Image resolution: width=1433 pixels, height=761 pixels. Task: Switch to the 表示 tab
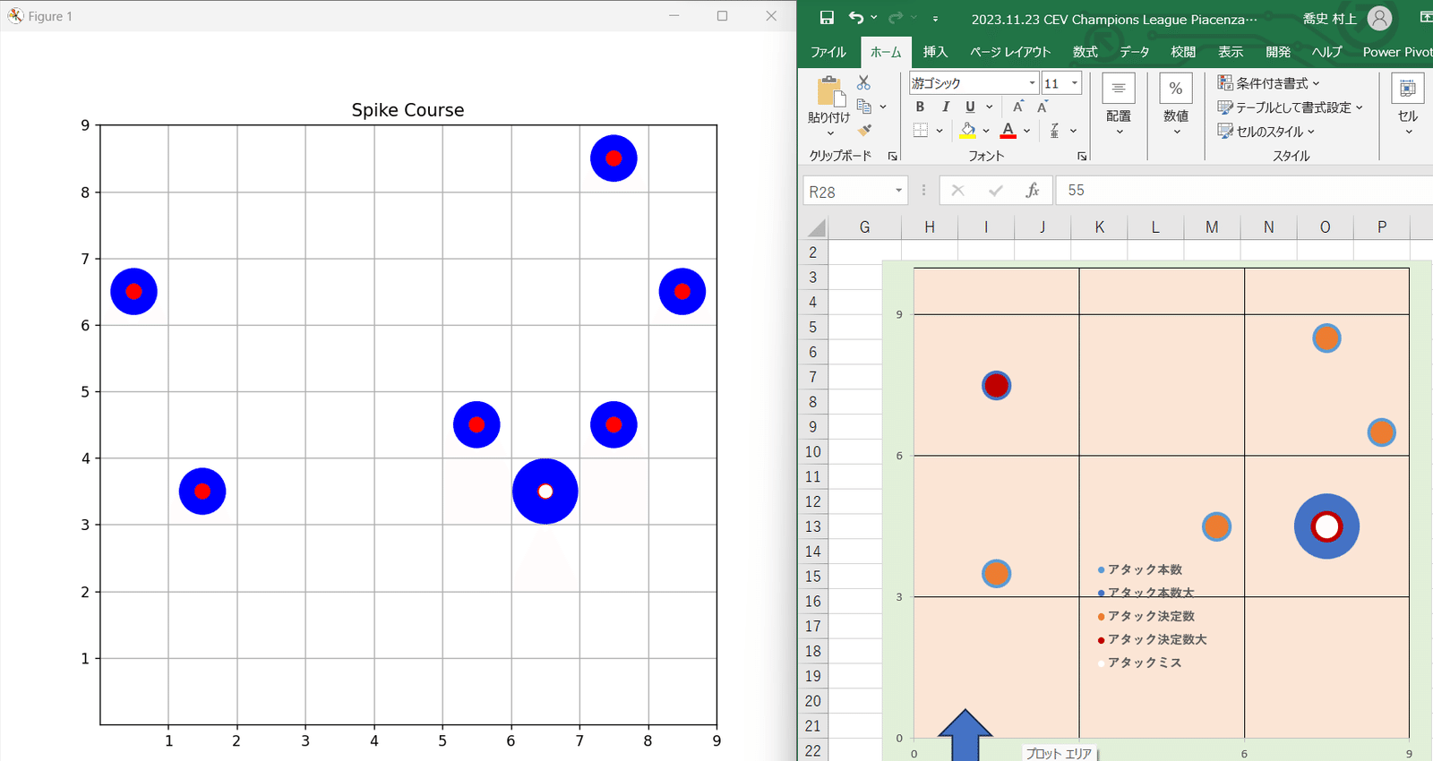[1231, 52]
